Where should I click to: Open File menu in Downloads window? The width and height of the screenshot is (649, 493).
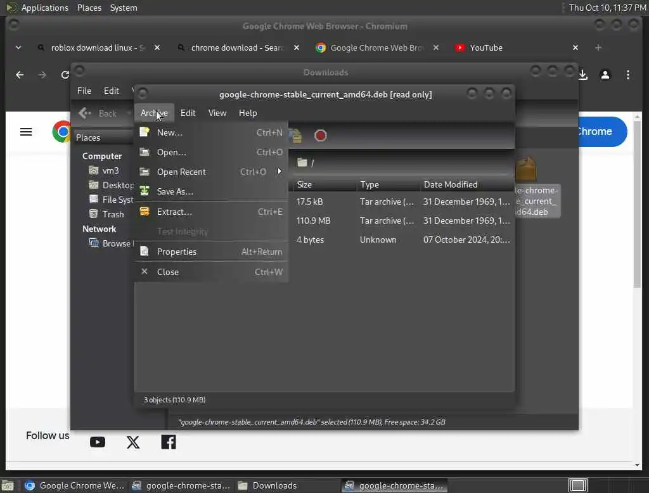84,91
